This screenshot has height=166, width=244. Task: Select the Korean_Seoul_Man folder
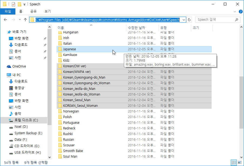coord(134,100)
